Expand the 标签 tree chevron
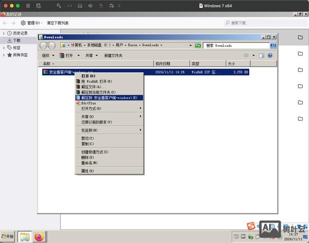This screenshot has width=309, height=243. click(x=4, y=48)
